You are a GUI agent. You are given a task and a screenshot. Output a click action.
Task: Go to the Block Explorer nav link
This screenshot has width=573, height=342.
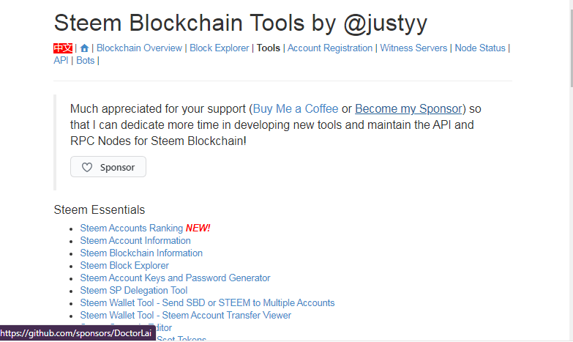(x=218, y=48)
